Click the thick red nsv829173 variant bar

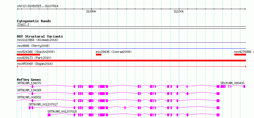[131, 61]
